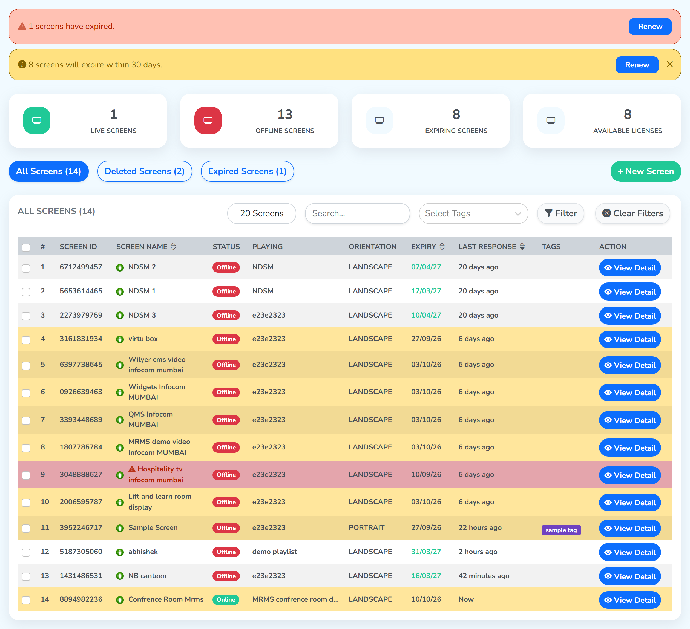Click the Android icon beside NB canteen
Screen dimensions: 690x629
120,576
